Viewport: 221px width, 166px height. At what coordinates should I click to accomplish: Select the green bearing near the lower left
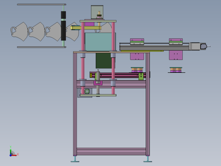[87, 91]
